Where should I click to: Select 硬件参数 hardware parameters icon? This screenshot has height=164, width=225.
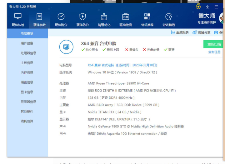pyautogui.click(x=39, y=17)
